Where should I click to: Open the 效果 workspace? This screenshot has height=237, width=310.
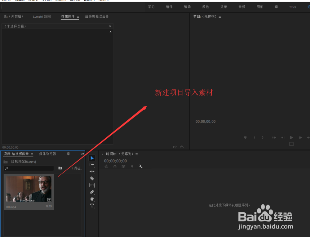[224, 7]
